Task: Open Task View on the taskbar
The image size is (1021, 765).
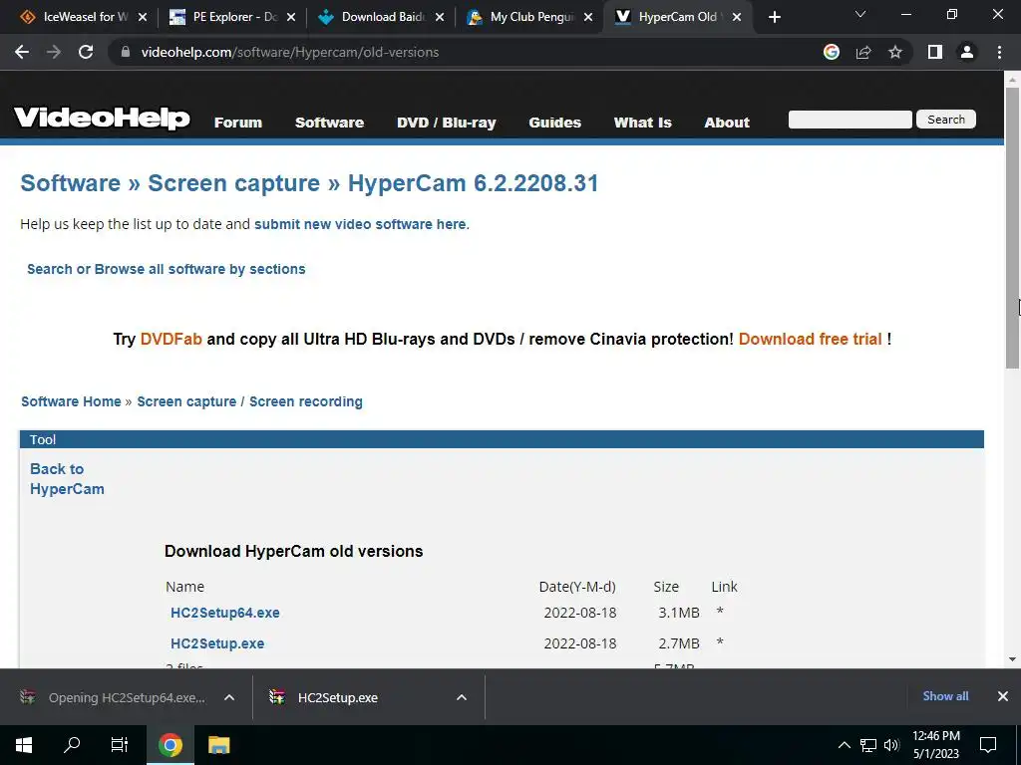Action: (x=120, y=745)
